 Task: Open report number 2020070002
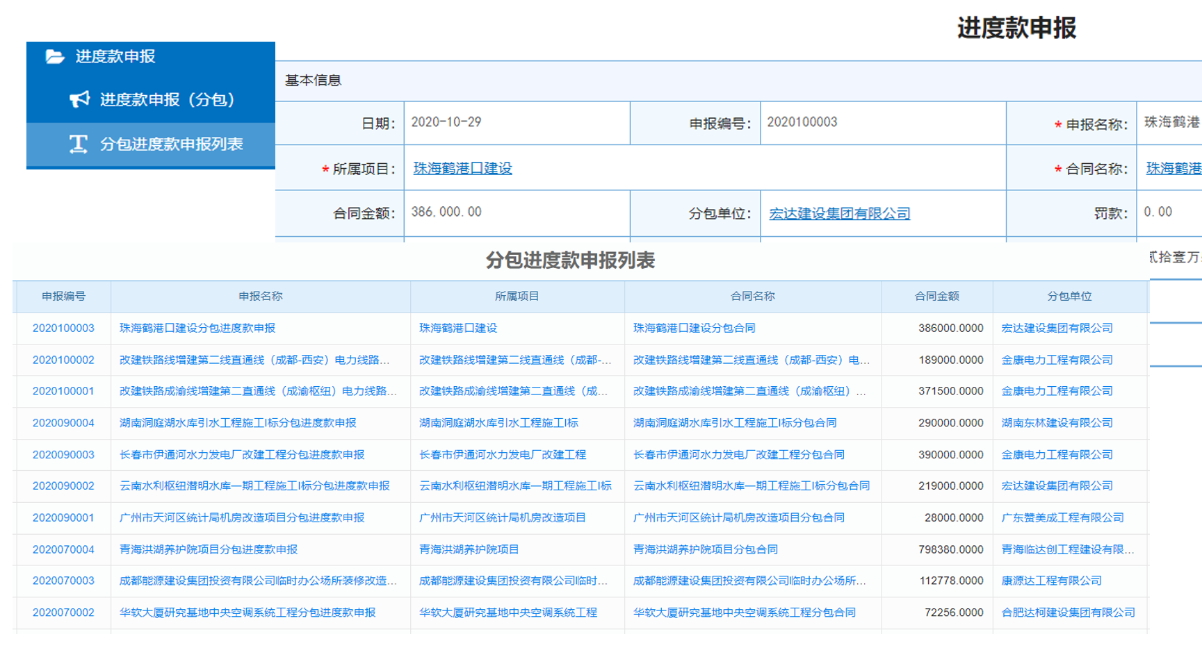pyautogui.click(x=63, y=613)
